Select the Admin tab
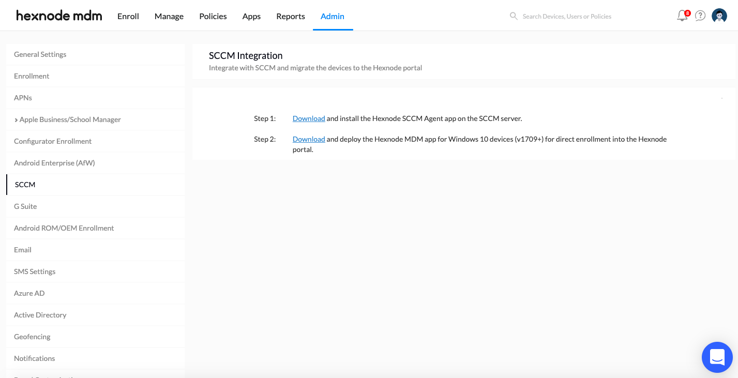This screenshot has width=738, height=378. pyautogui.click(x=333, y=16)
